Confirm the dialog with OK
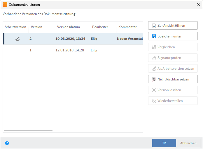The height and width of the screenshot is (149, 203). (164, 143)
